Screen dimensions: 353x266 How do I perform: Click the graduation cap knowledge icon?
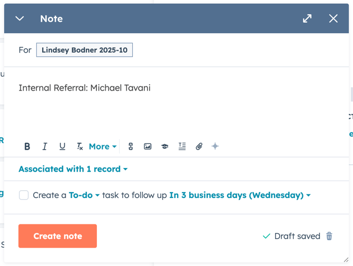coord(165,146)
